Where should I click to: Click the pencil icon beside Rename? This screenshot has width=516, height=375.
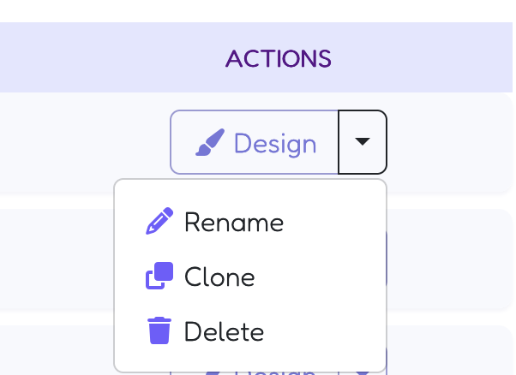click(159, 221)
